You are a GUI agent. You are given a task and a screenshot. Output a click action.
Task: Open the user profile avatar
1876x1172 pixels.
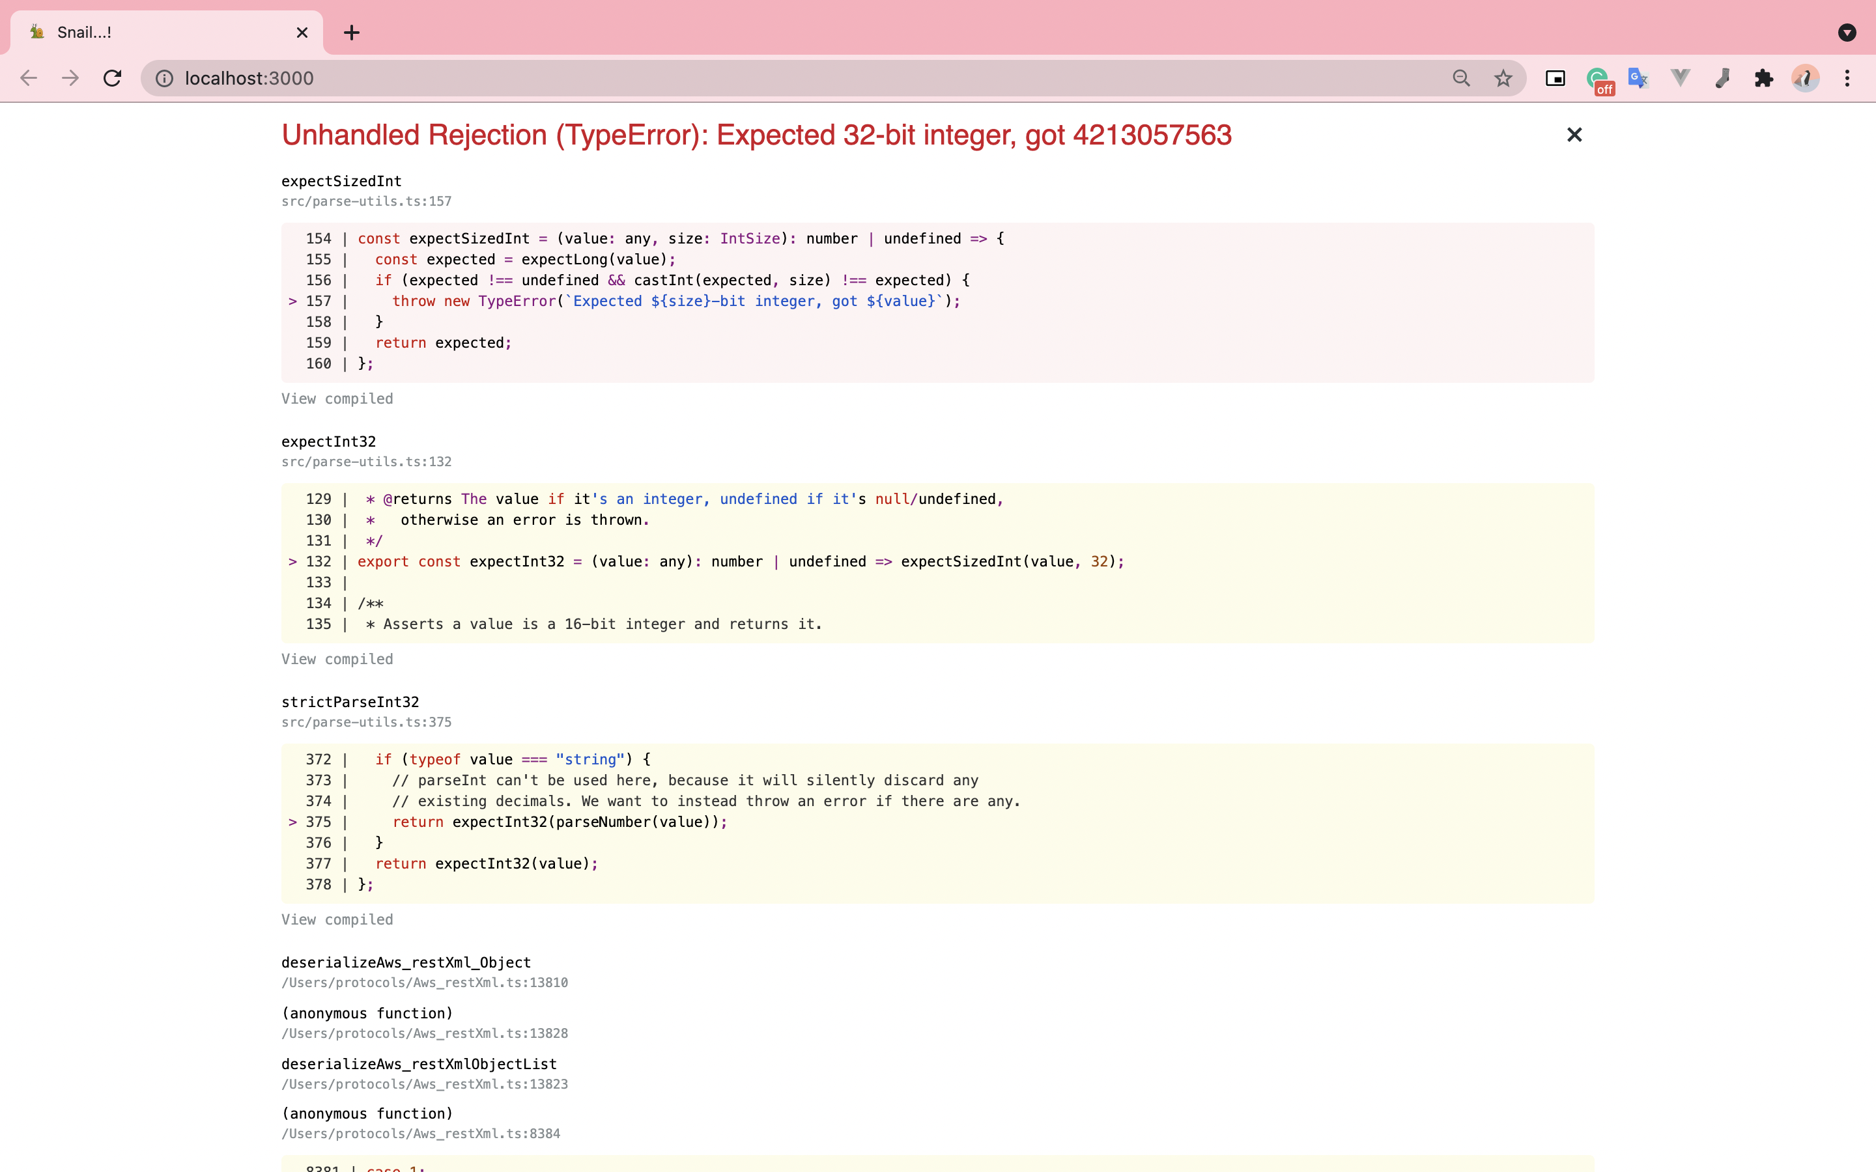pyautogui.click(x=1806, y=78)
